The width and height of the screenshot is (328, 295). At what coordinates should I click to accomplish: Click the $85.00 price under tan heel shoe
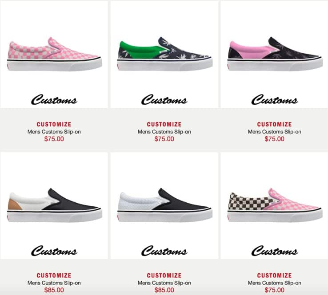point(54,290)
